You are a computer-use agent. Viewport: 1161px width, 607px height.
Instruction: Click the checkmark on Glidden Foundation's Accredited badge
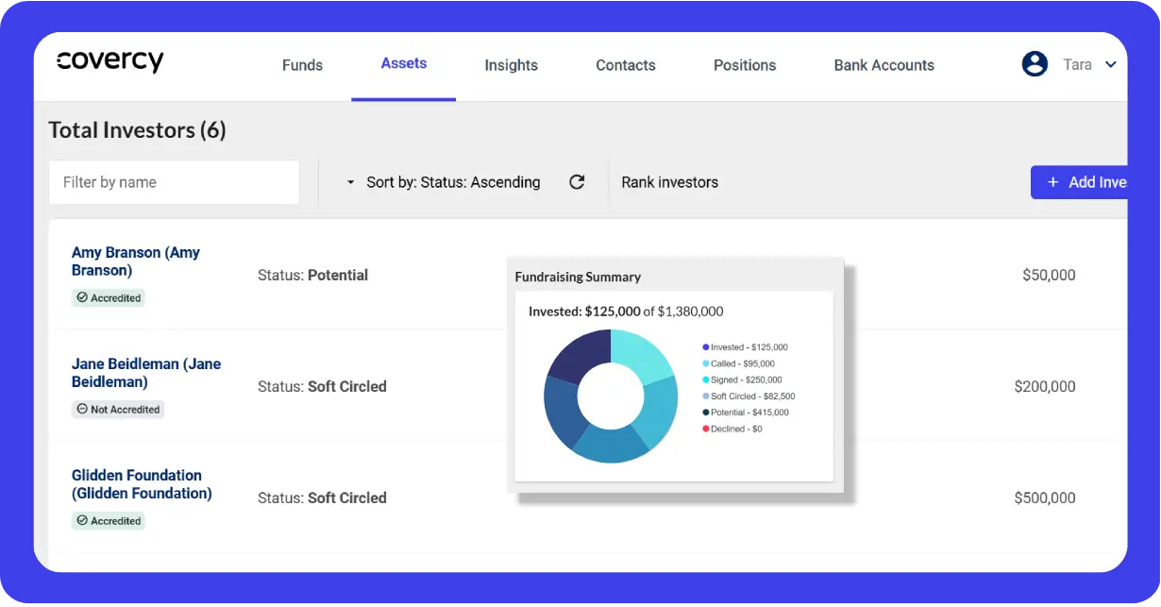coord(83,520)
